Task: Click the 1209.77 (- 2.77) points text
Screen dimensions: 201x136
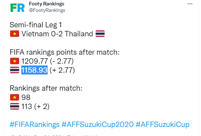Action: pyautogui.click(x=47, y=61)
